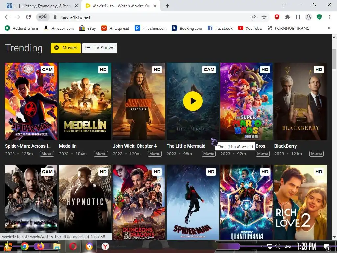Screen dimensions: 337x253
Task: Open Priceline.com bookmark
Action: (150, 28)
